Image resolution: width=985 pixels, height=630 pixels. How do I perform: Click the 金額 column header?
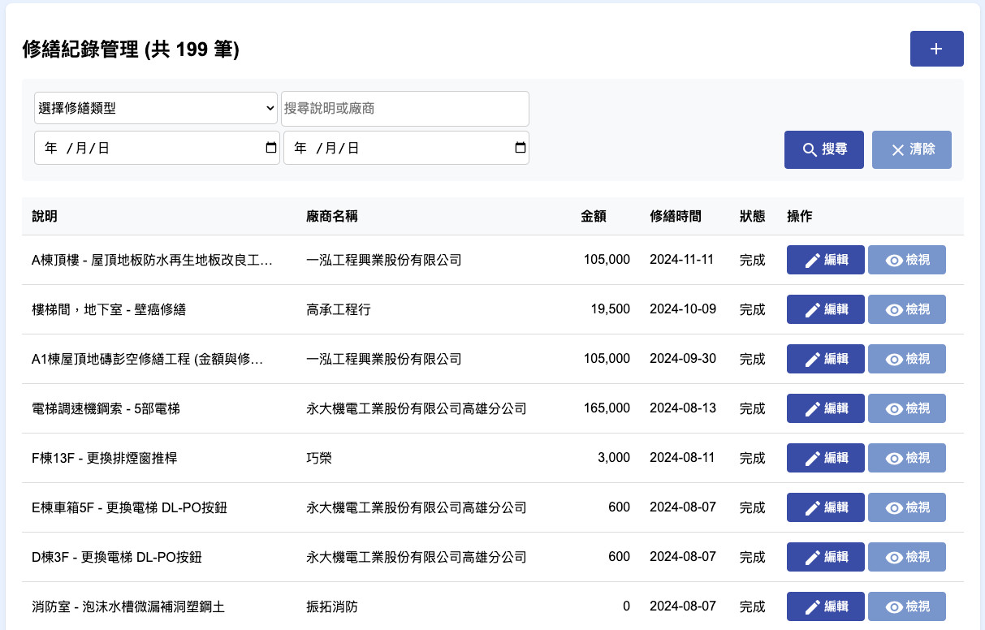(594, 216)
